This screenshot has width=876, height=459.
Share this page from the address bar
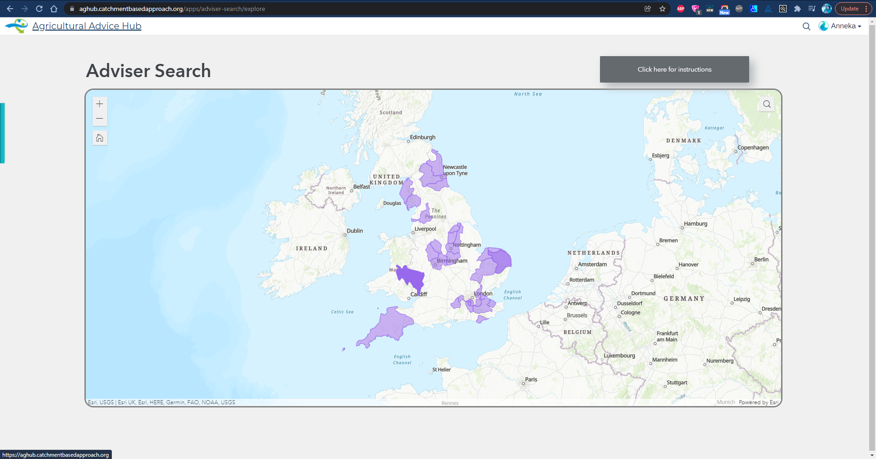pos(647,9)
